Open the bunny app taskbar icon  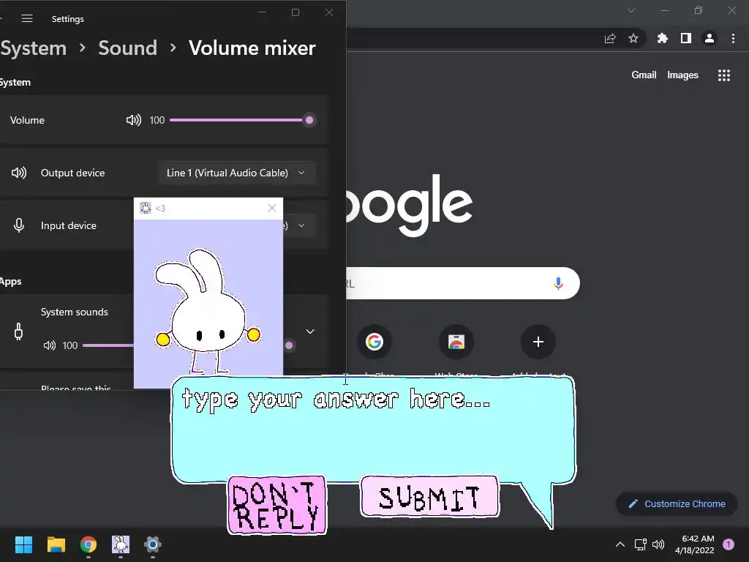(121, 544)
